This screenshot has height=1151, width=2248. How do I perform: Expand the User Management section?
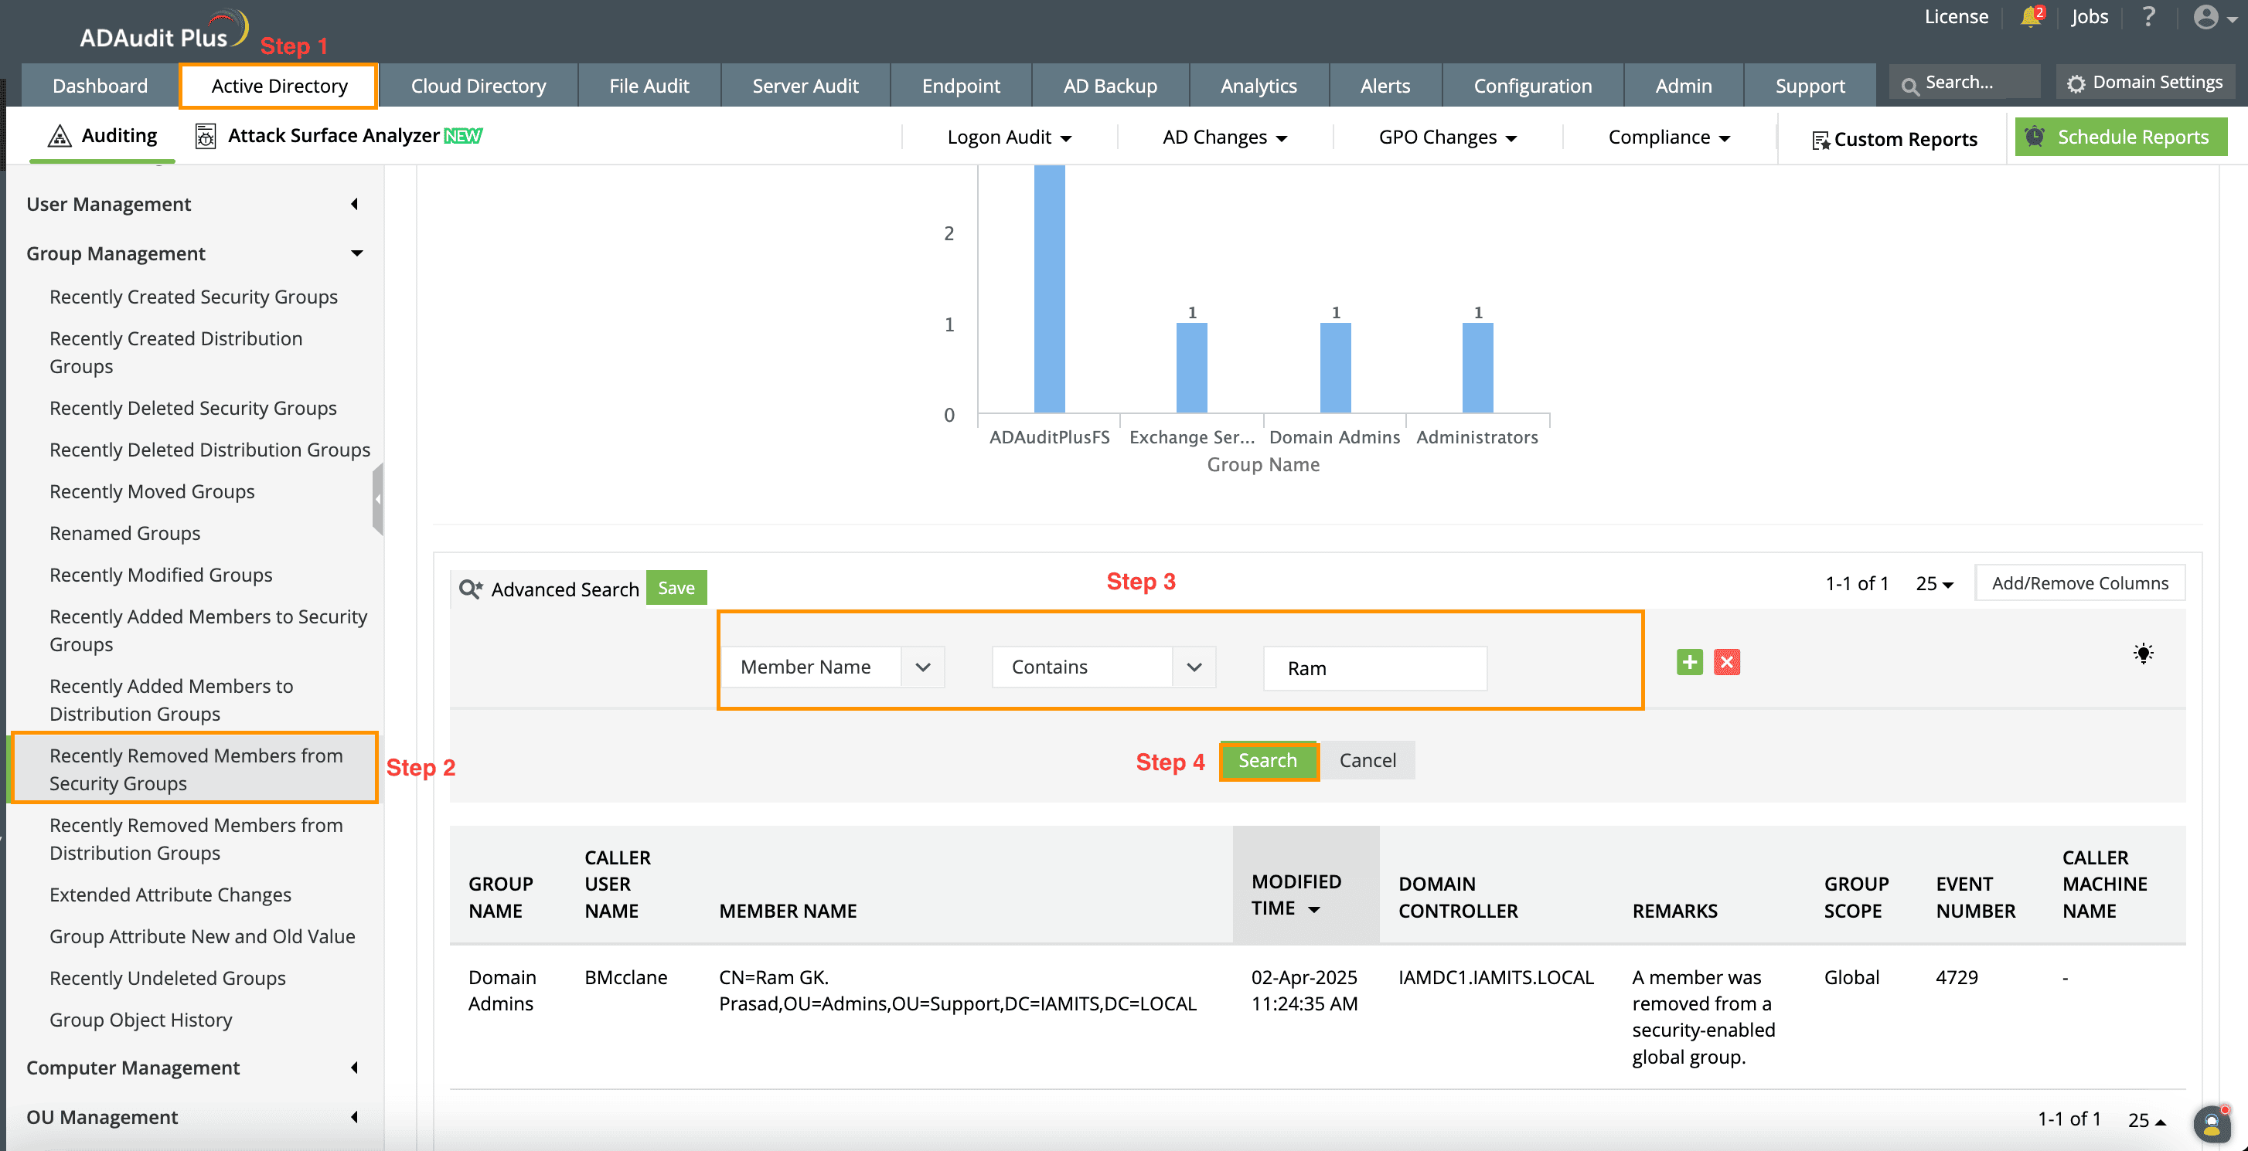click(x=354, y=204)
